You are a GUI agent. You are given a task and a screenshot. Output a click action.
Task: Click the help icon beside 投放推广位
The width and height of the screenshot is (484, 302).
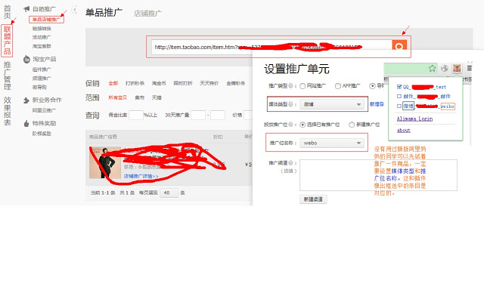click(290, 125)
